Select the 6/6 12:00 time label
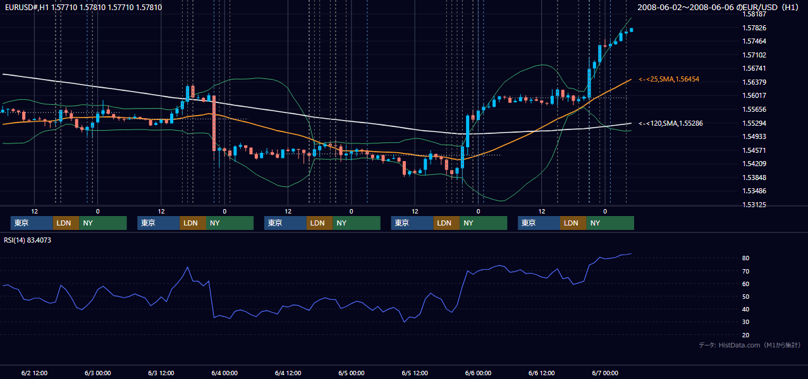Screen dimensions: 808x379 tap(541, 373)
